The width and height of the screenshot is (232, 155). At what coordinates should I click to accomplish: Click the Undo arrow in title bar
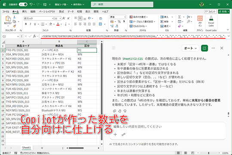(x=31, y=4)
